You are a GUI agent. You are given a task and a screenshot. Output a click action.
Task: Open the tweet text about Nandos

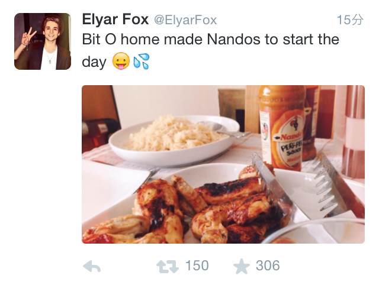pos(210,50)
